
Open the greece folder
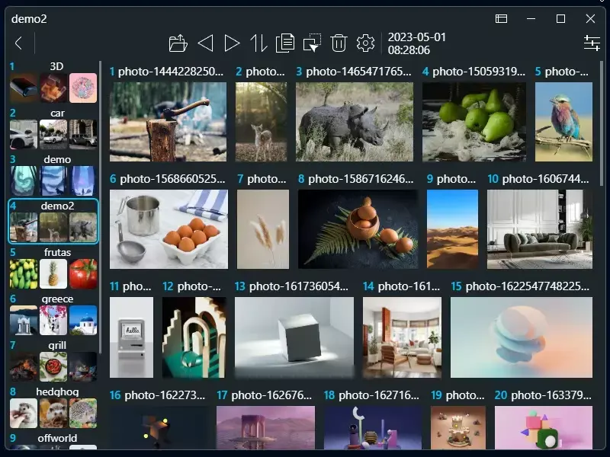(53, 315)
